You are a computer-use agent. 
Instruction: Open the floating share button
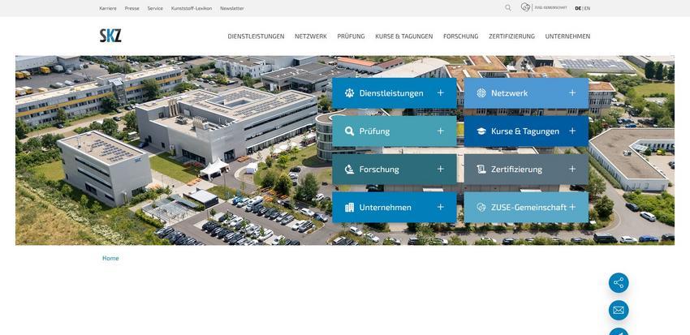(x=619, y=283)
